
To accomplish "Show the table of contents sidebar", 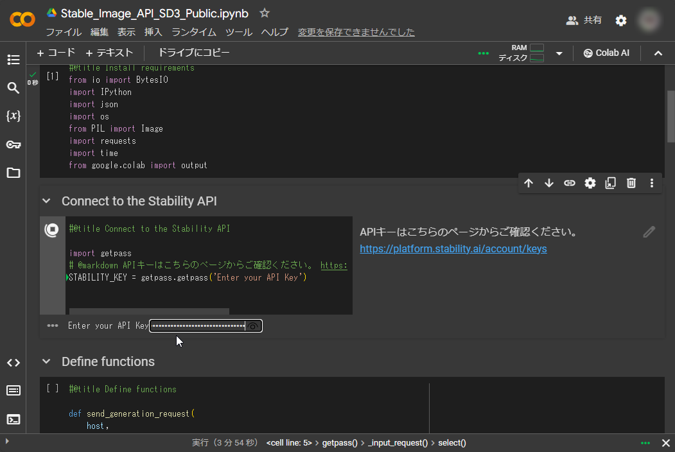I will (x=13, y=59).
